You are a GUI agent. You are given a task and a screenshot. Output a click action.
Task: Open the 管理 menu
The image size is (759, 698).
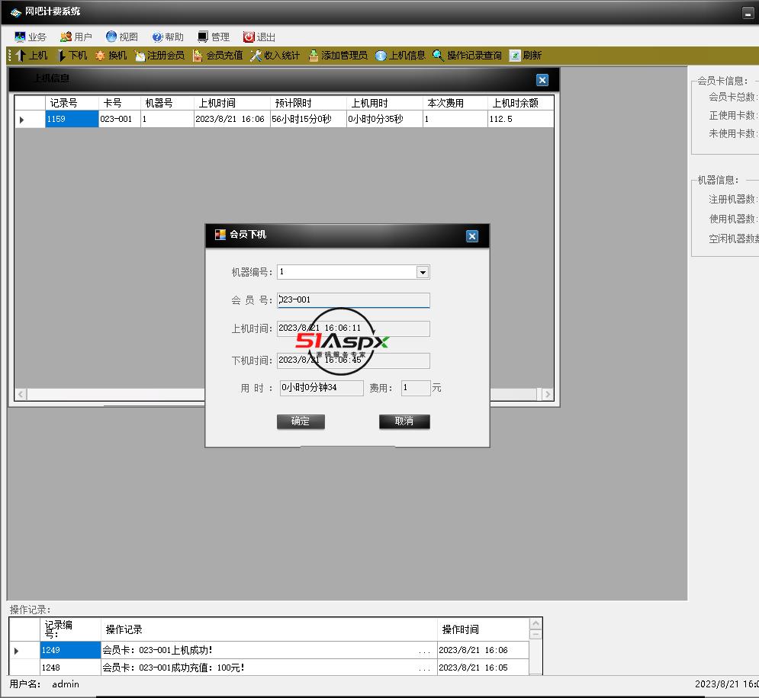[214, 37]
